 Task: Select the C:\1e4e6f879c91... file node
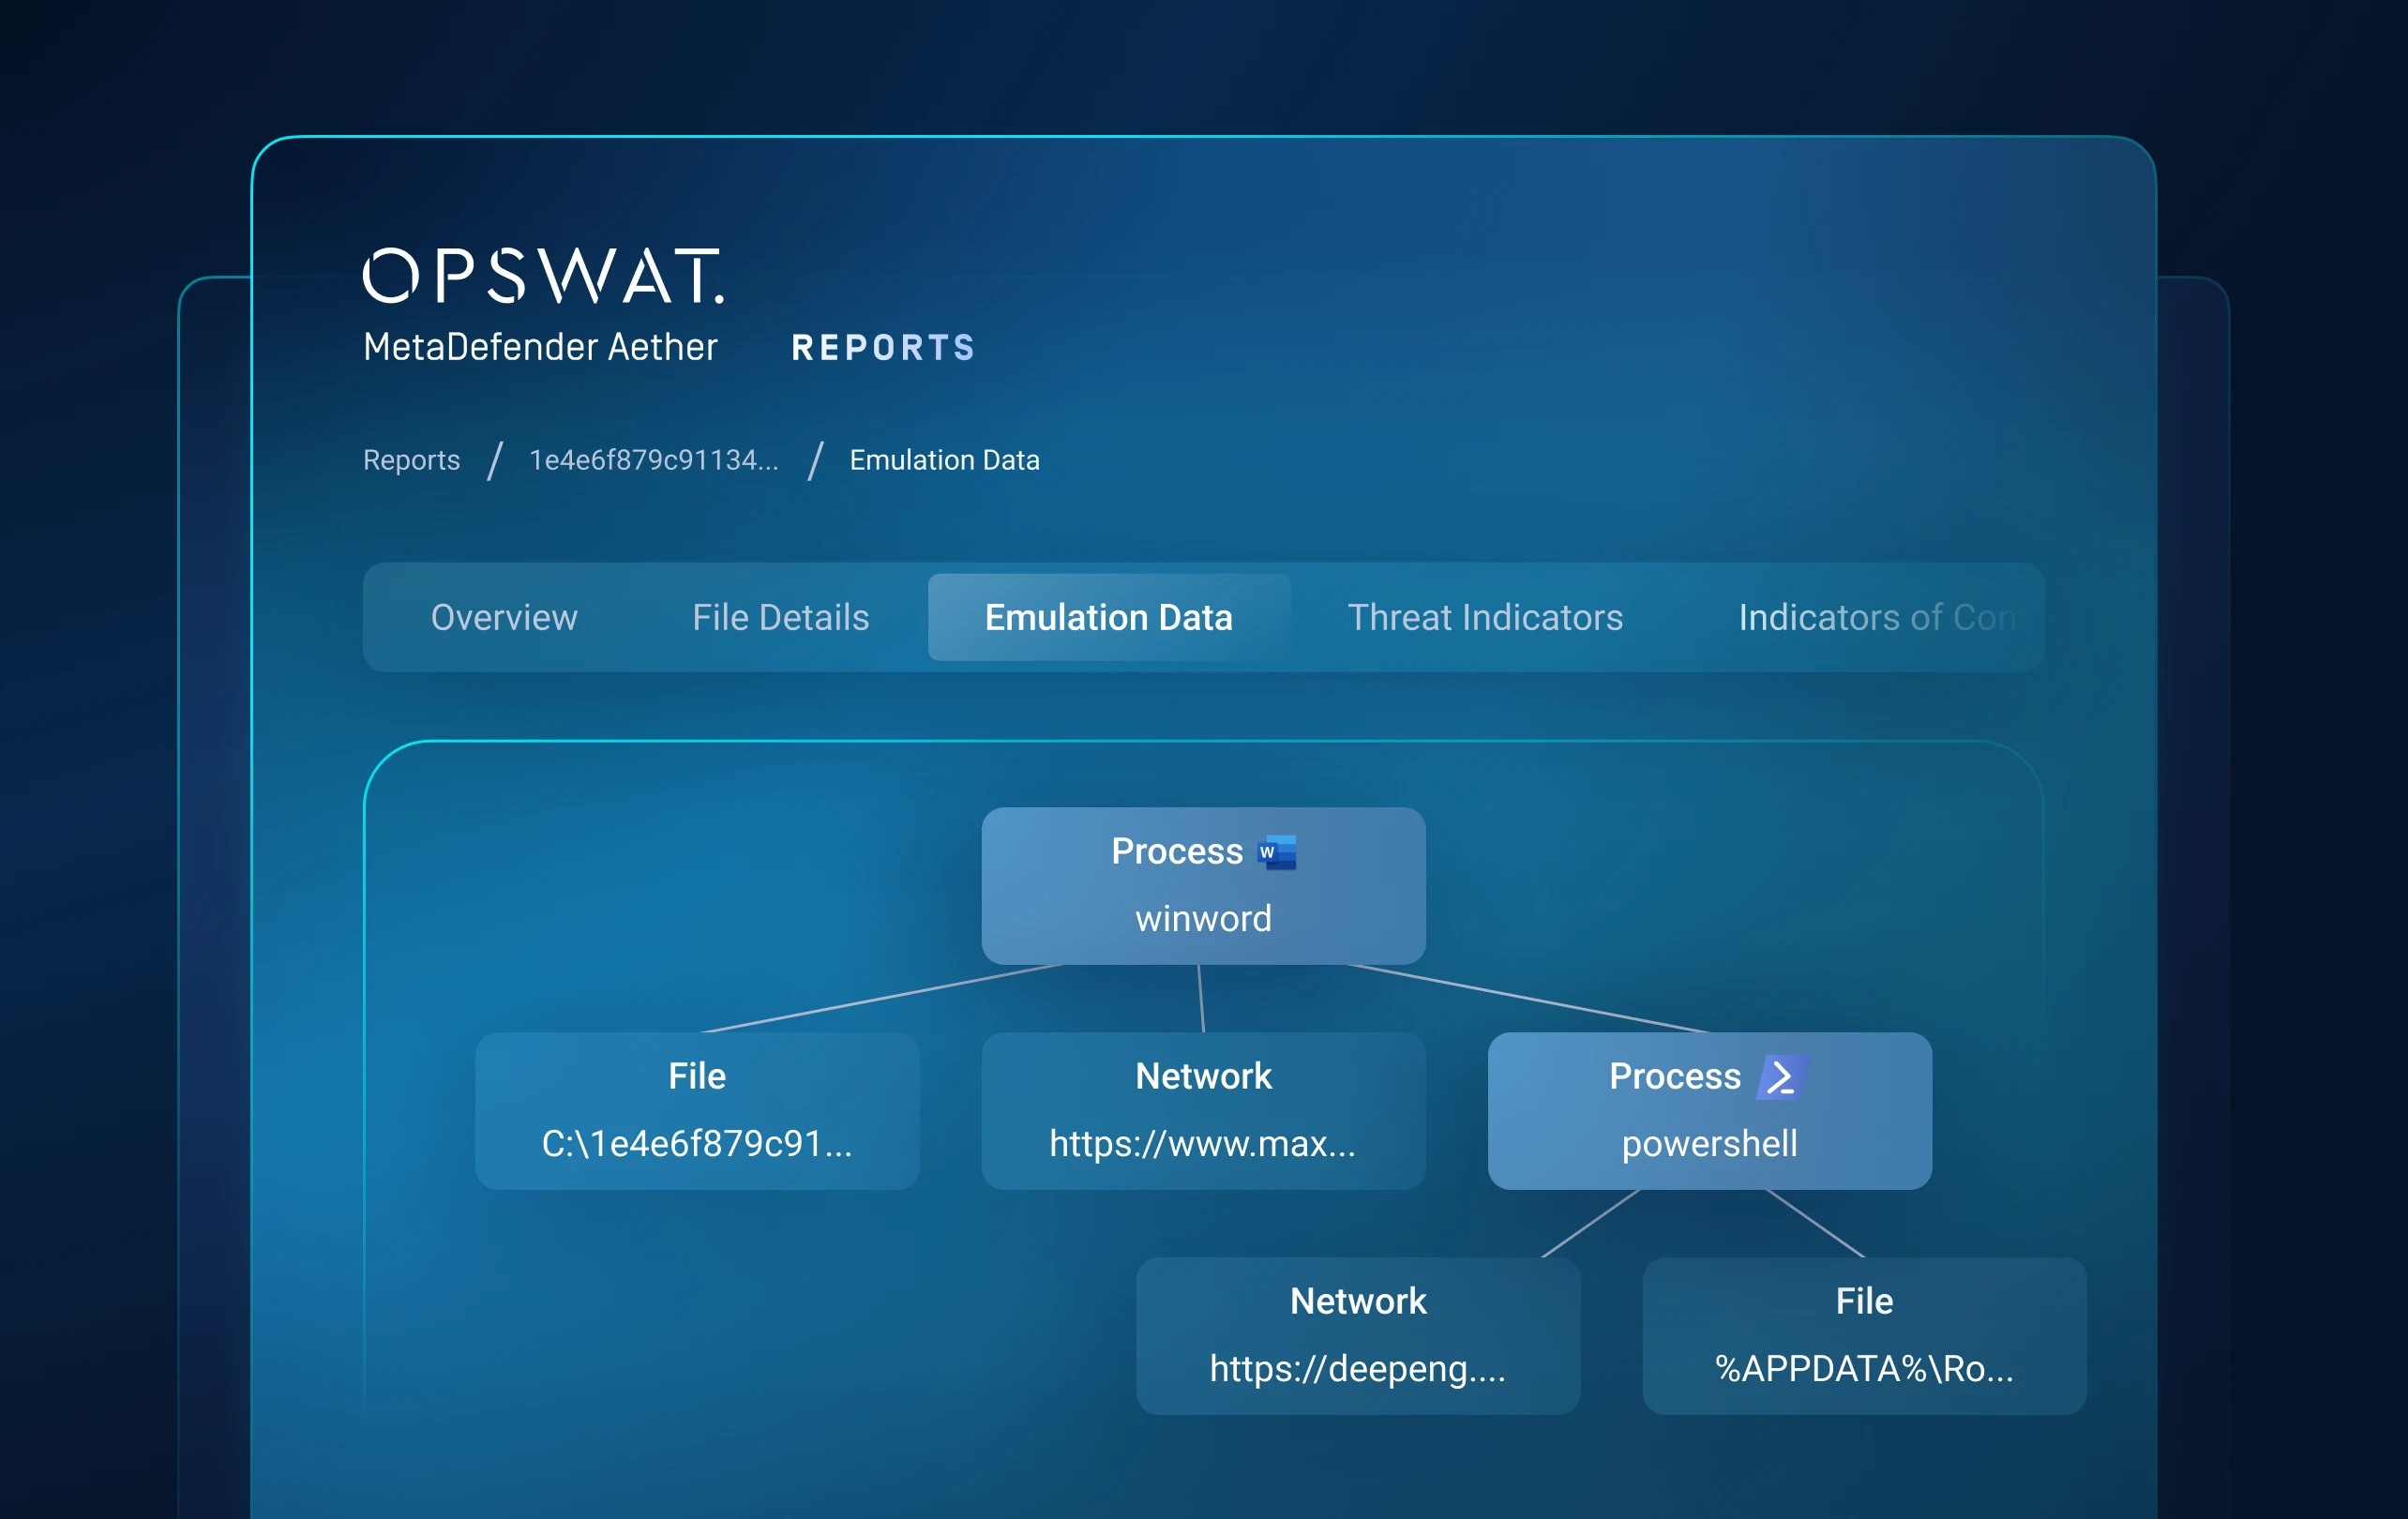click(697, 1111)
